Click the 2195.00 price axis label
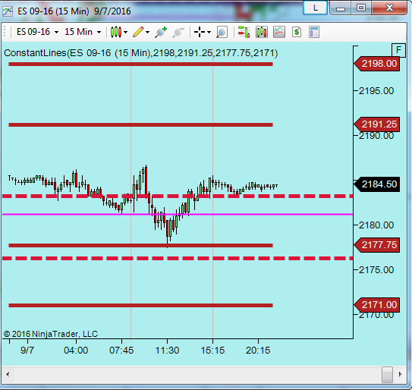 tap(376, 91)
